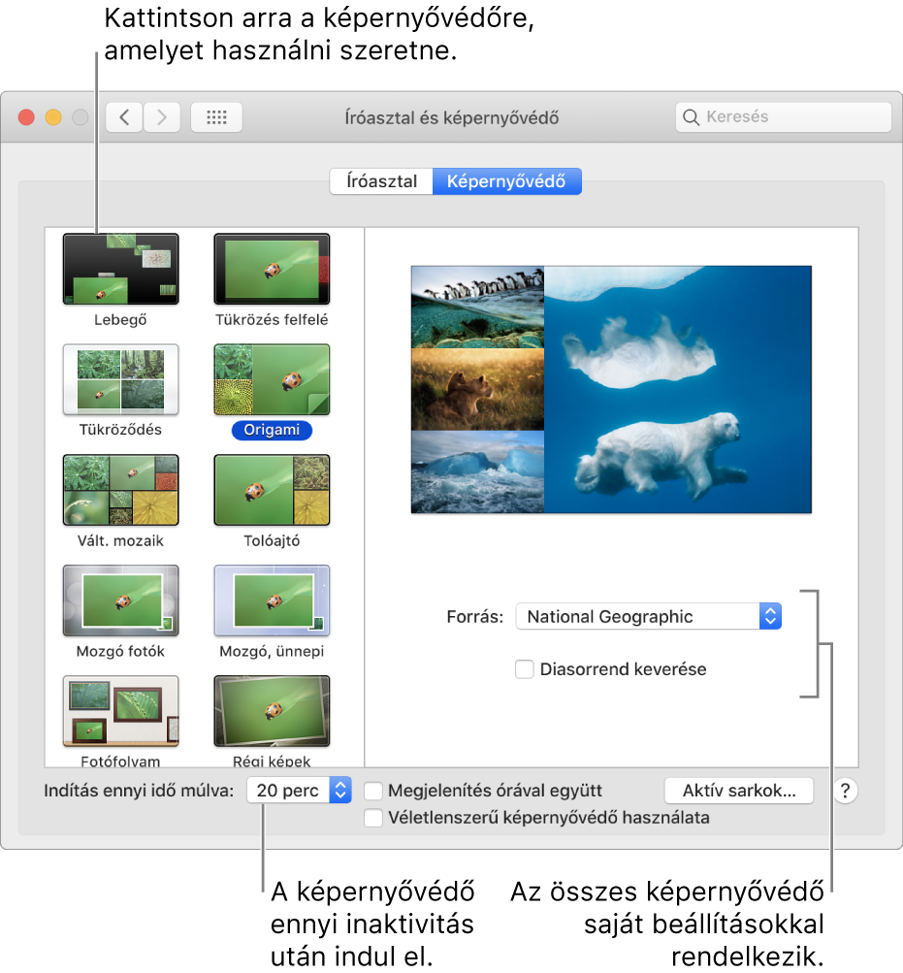The height and width of the screenshot is (973, 903).
Task: Pick the Mozgó fotók screen saver
Action: click(120, 600)
